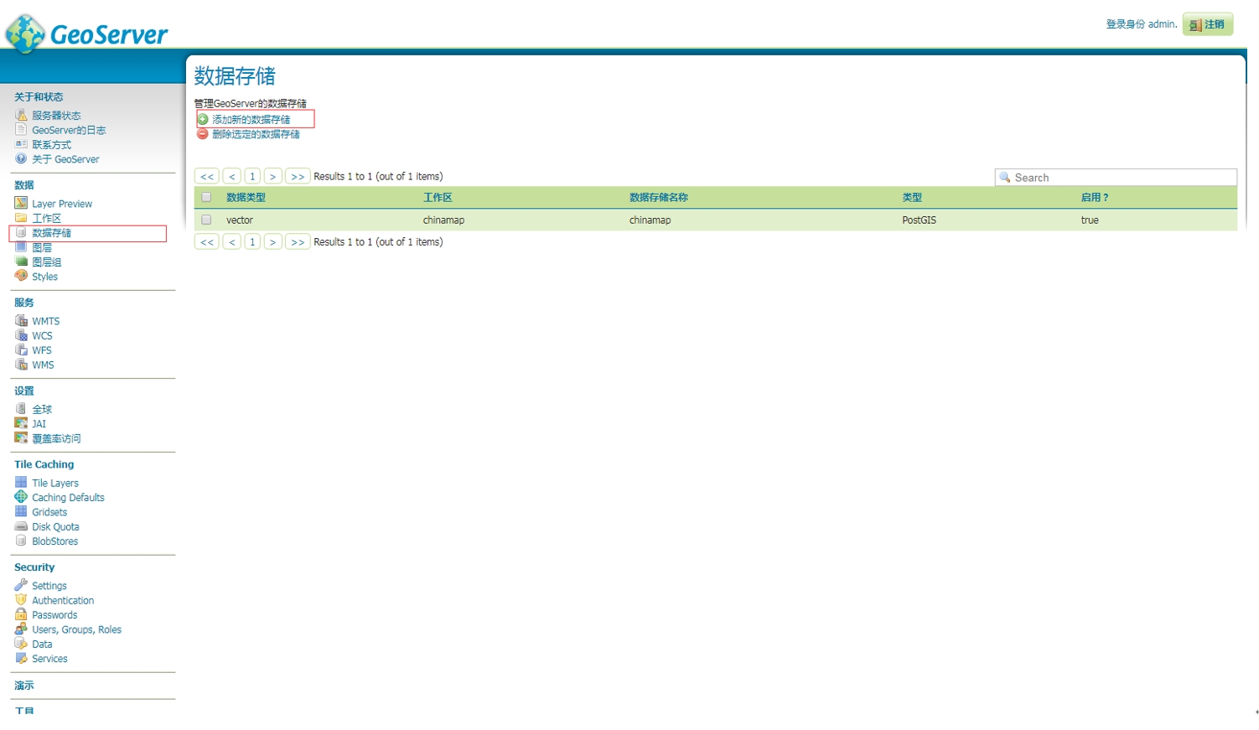The image size is (1259, 730).
Task: Open Users, Groups, Roles menu item
Action: tap(76, 629)
